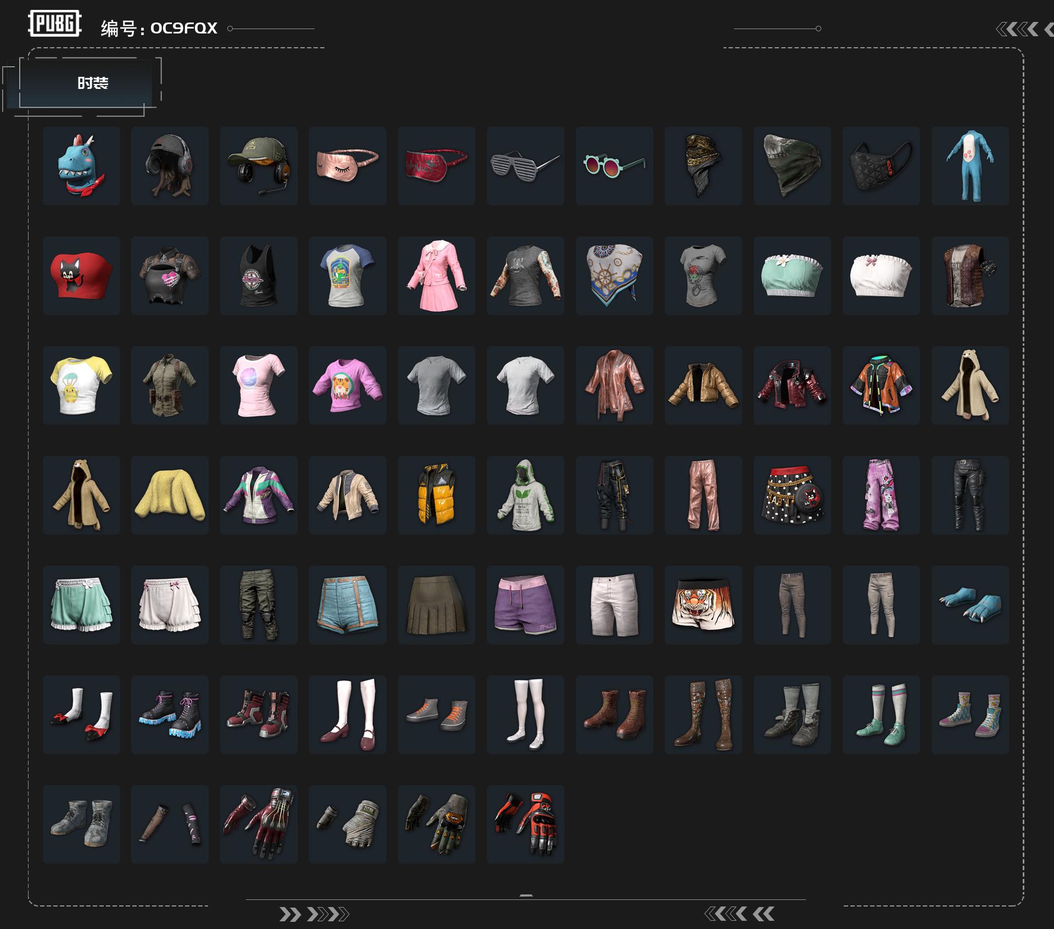This screenshot has height=929, width=1054.
Task: Choose the pink jacket and skirt suit
Action: pos(436,275)
